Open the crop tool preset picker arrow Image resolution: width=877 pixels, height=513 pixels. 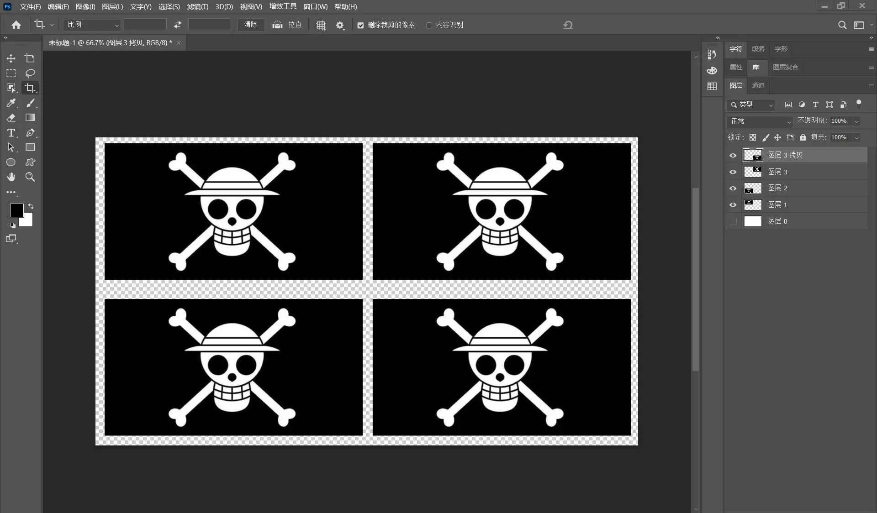pyautogui.click(x=52, y=25)
